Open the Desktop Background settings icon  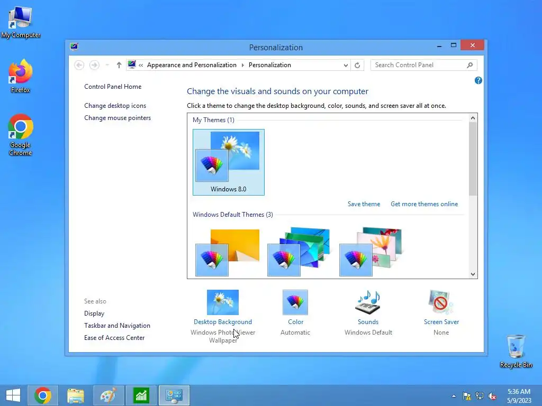point(223,302)
